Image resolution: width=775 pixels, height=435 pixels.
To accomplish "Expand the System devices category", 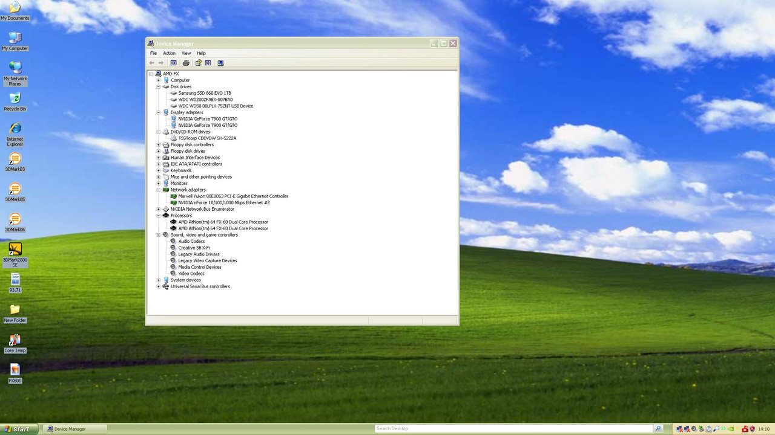I will pyautogui.click(x=159, y=280).
